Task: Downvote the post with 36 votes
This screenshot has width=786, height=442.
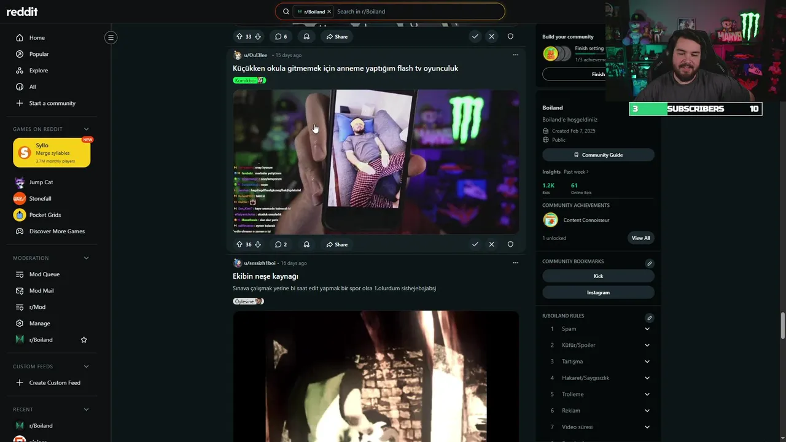Action: tap(258, 244)
